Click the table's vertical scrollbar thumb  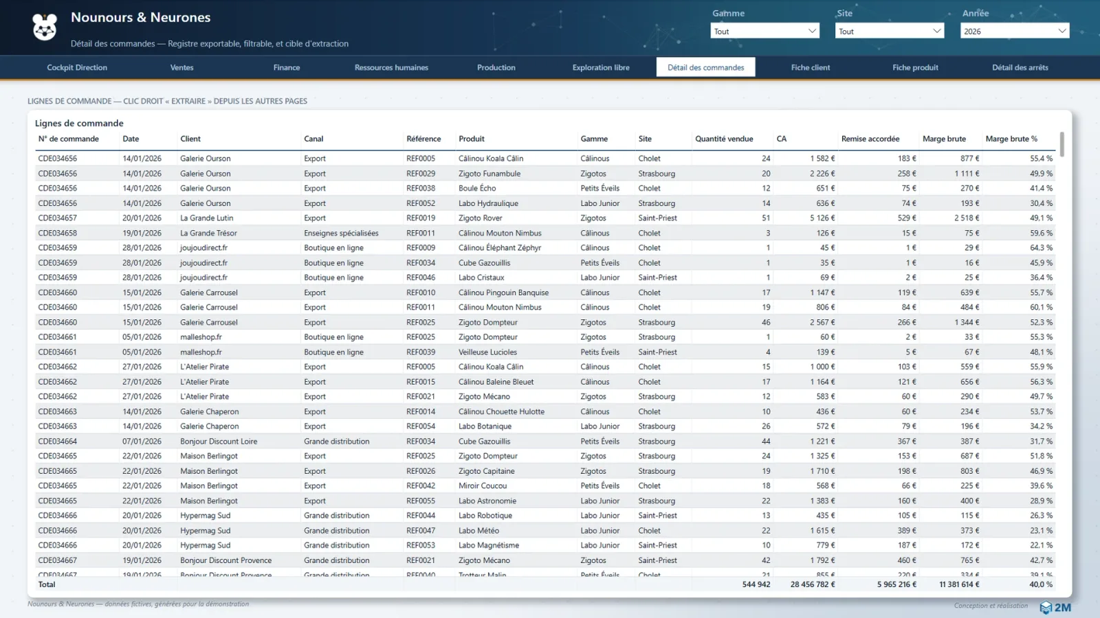(1062, 145)
